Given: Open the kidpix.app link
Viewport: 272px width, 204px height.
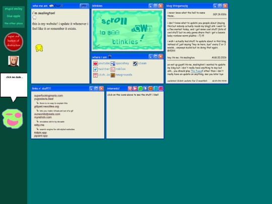Looking at the screenshot, I should tap(40, 132).
